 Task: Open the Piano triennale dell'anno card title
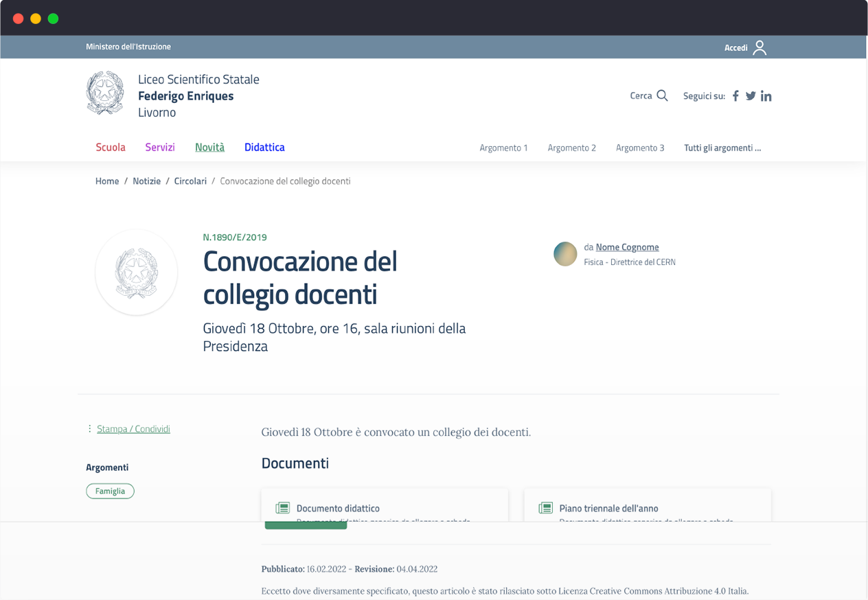click(x=609, y=509)
